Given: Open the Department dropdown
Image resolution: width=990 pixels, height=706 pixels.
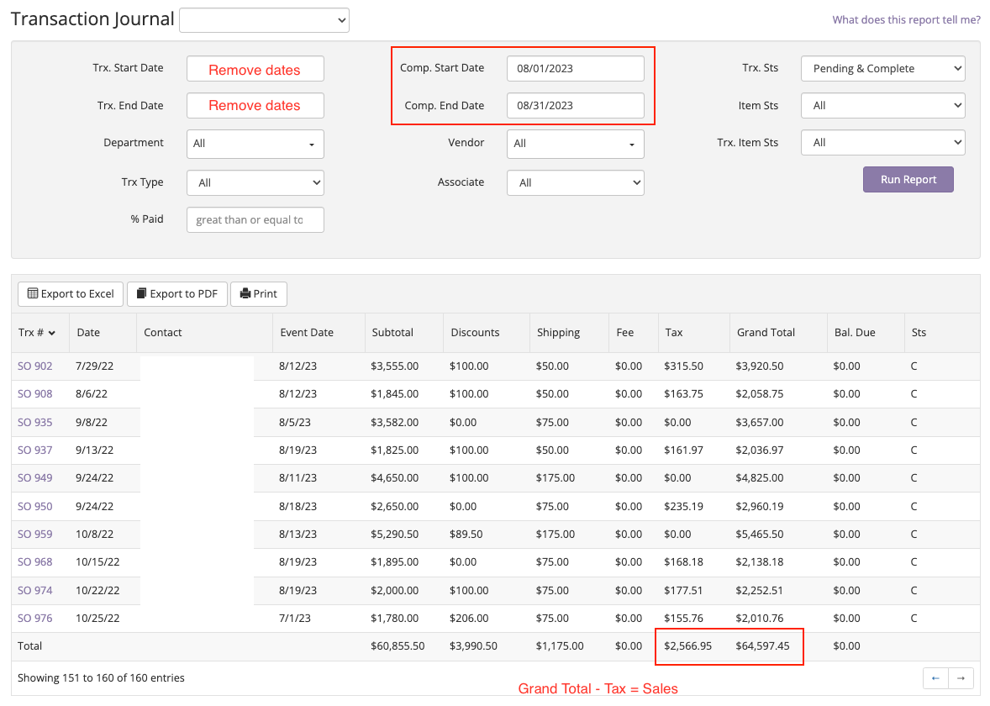Looking at the screenshot, I should coord(255,144).
